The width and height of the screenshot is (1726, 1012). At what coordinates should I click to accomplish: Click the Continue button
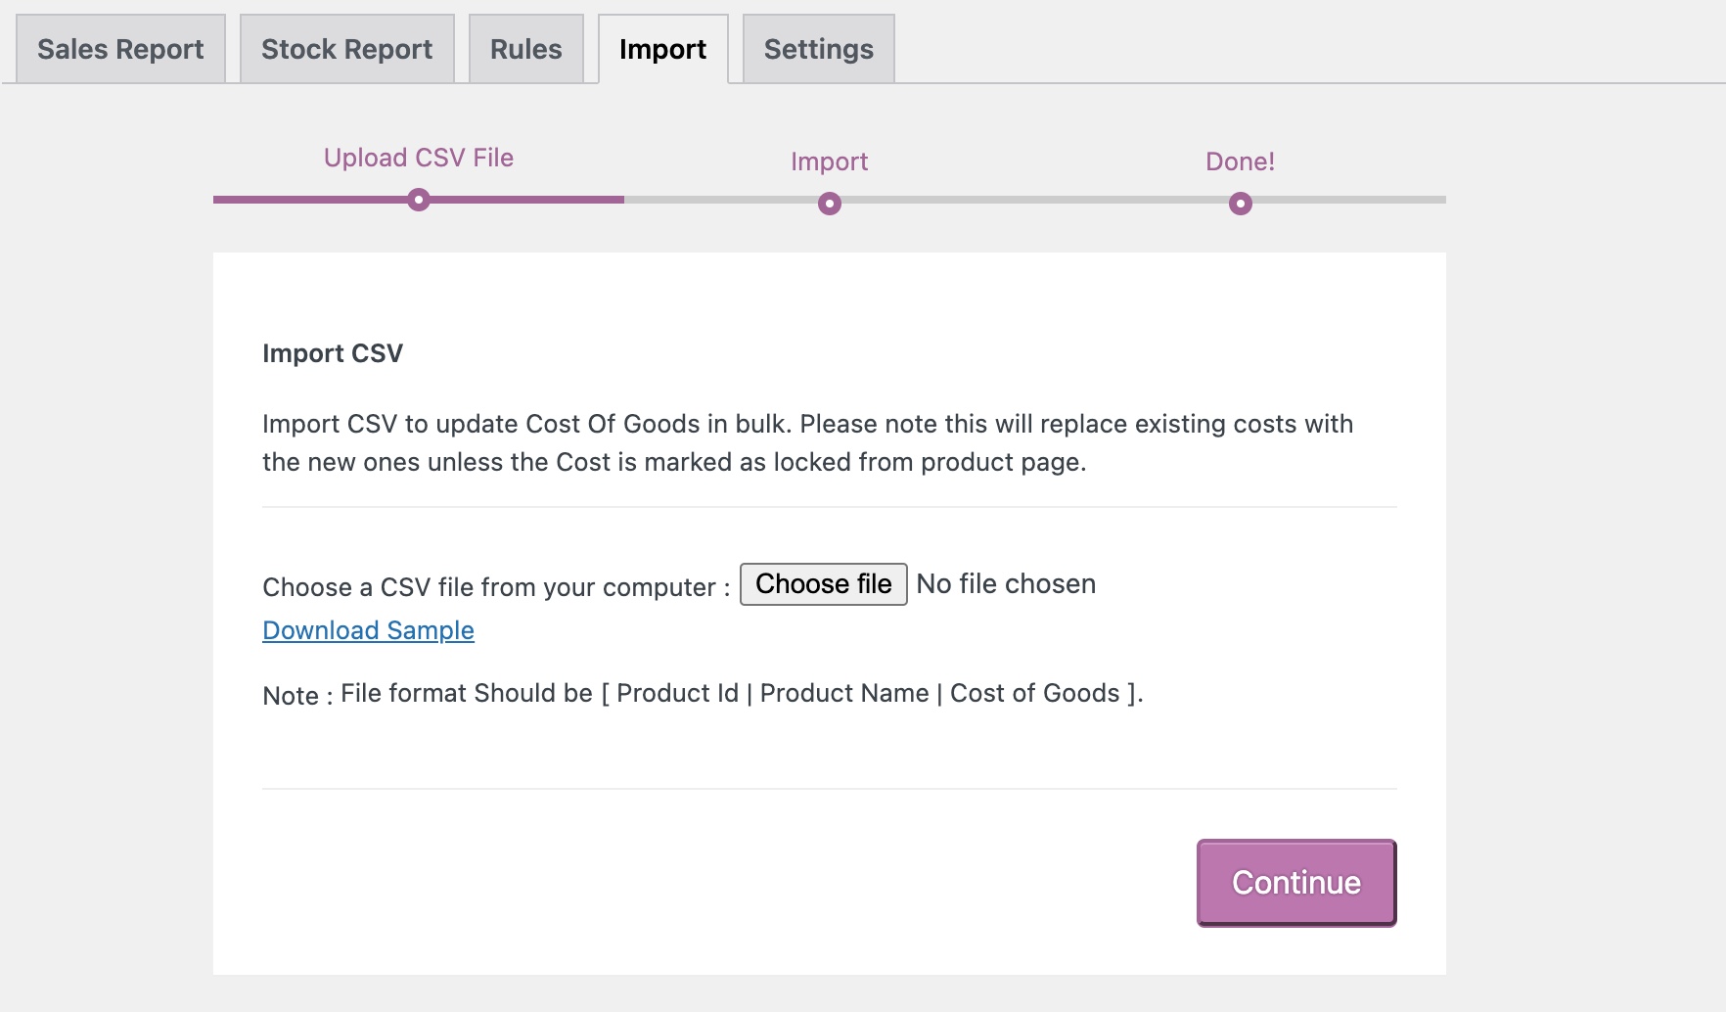tap(1294, 882)
